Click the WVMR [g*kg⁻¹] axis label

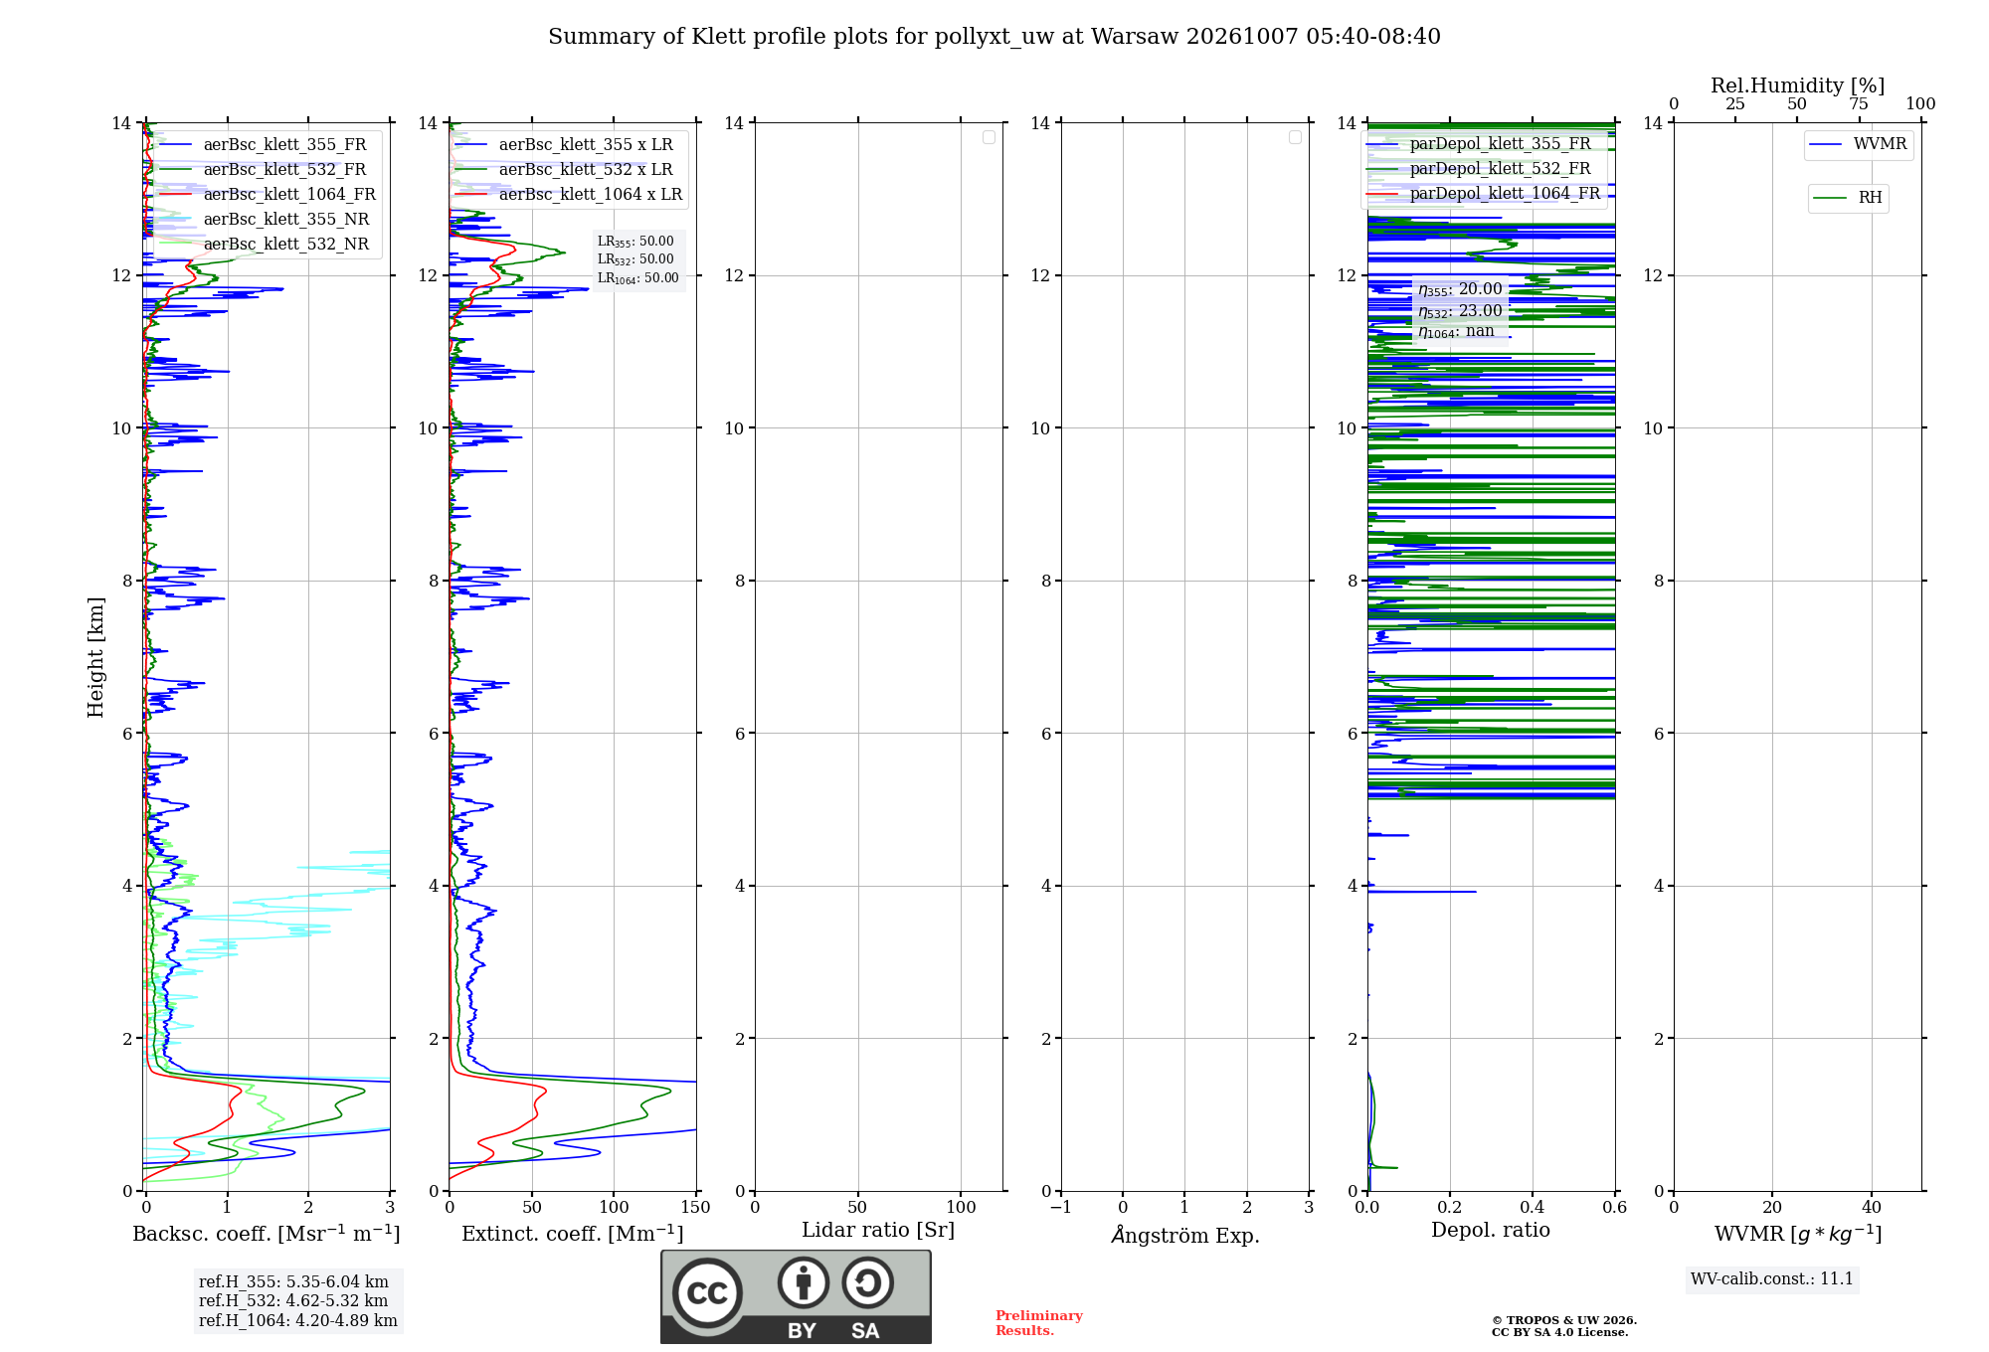click(x=1798, y=1234)
